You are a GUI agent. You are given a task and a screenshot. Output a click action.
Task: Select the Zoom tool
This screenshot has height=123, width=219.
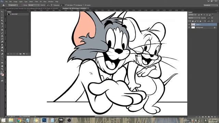(2, 69)
